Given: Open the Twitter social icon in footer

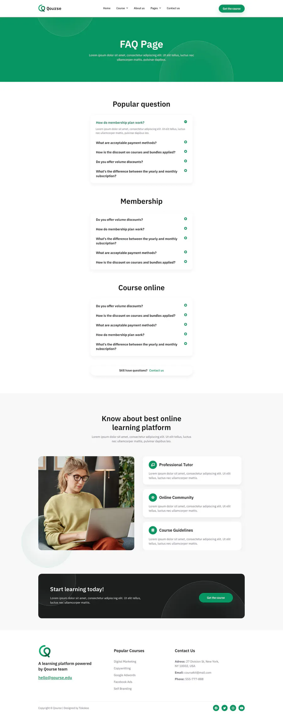Looking at the screenshot, I should (225, 708).
